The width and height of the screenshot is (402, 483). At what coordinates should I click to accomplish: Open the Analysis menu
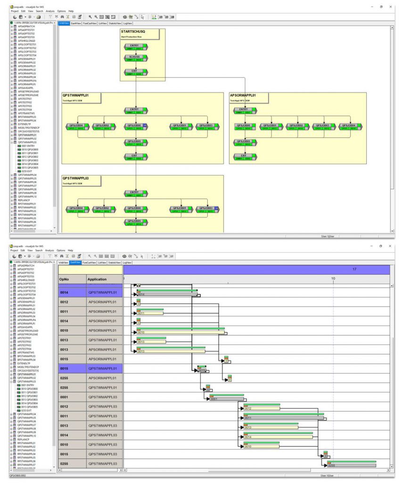coord(52,10)
